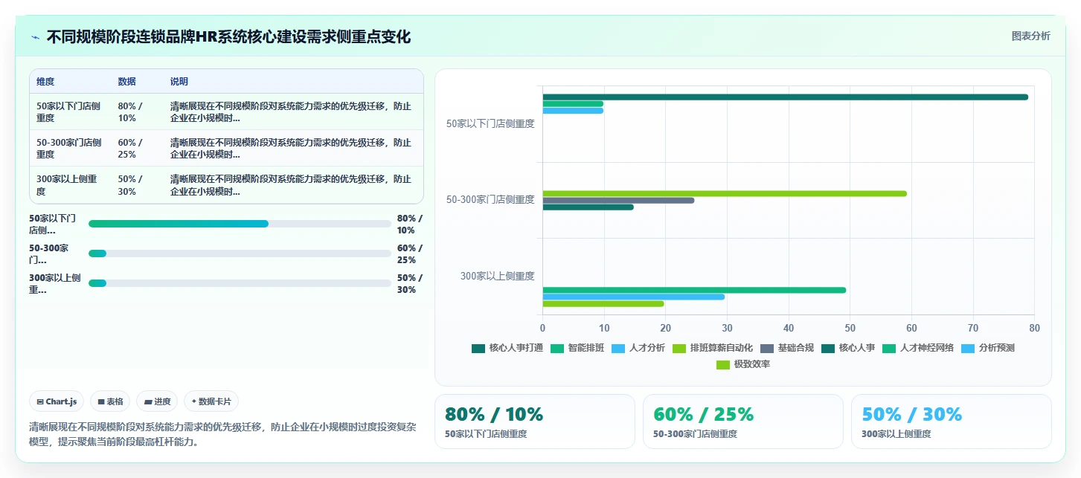Click the blue 人才分析 bar in the 50家以下 group
Image resolution: width=1081 pixels, height=478 pixels.
click(573, 111)
